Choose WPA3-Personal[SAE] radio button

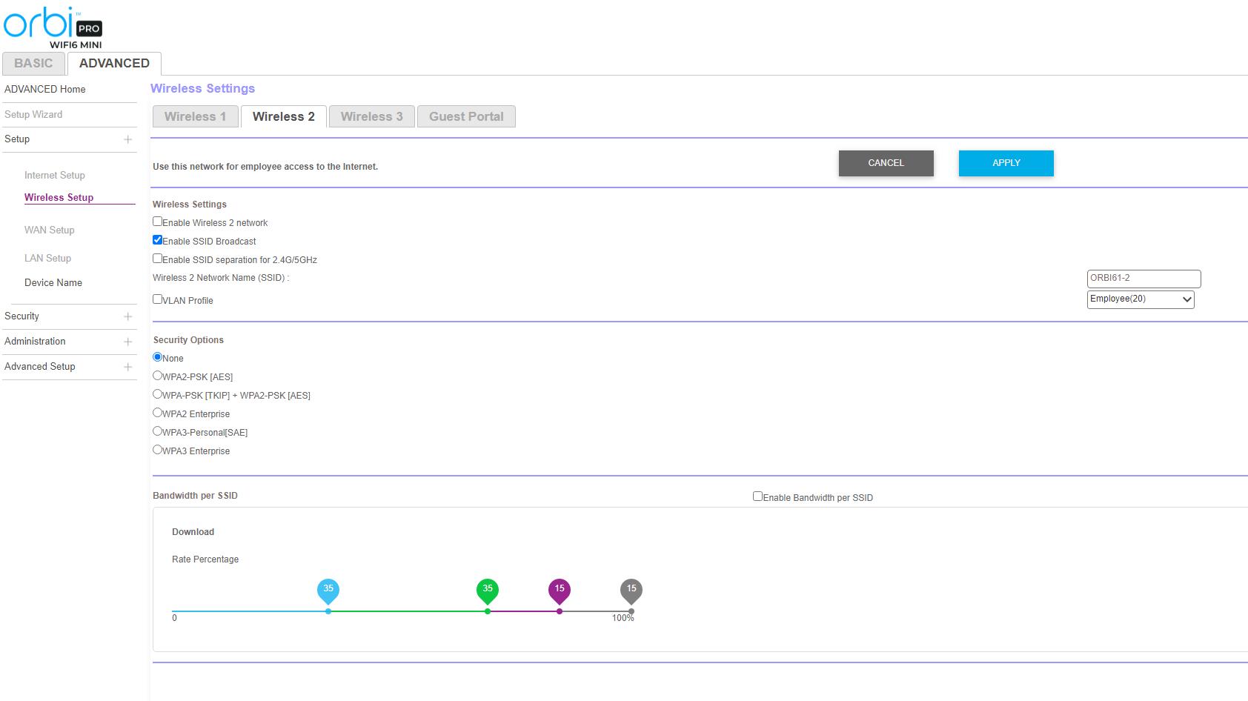click(157, 431)
